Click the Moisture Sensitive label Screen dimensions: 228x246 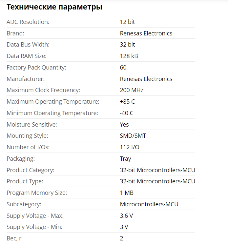pos(32,125)
